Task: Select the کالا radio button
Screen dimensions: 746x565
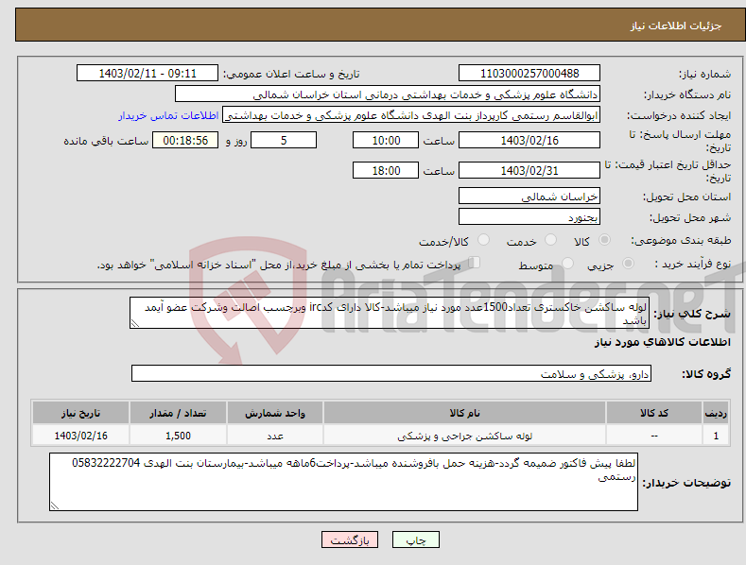Action: click(x=604, y=240)
